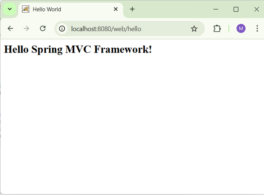The height and width of the screenshot is (195, 264).
Task: Minimize the browser window
Action: point(216,9)
